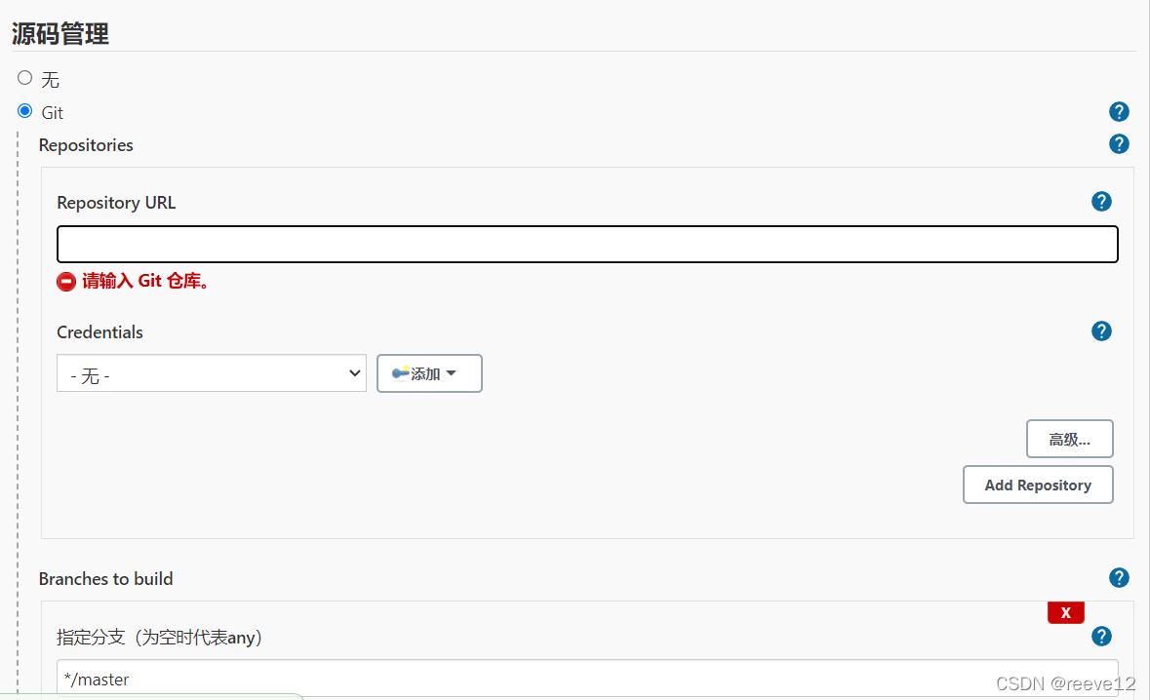
Task: Select the 无 source control option
Action: 25,78
